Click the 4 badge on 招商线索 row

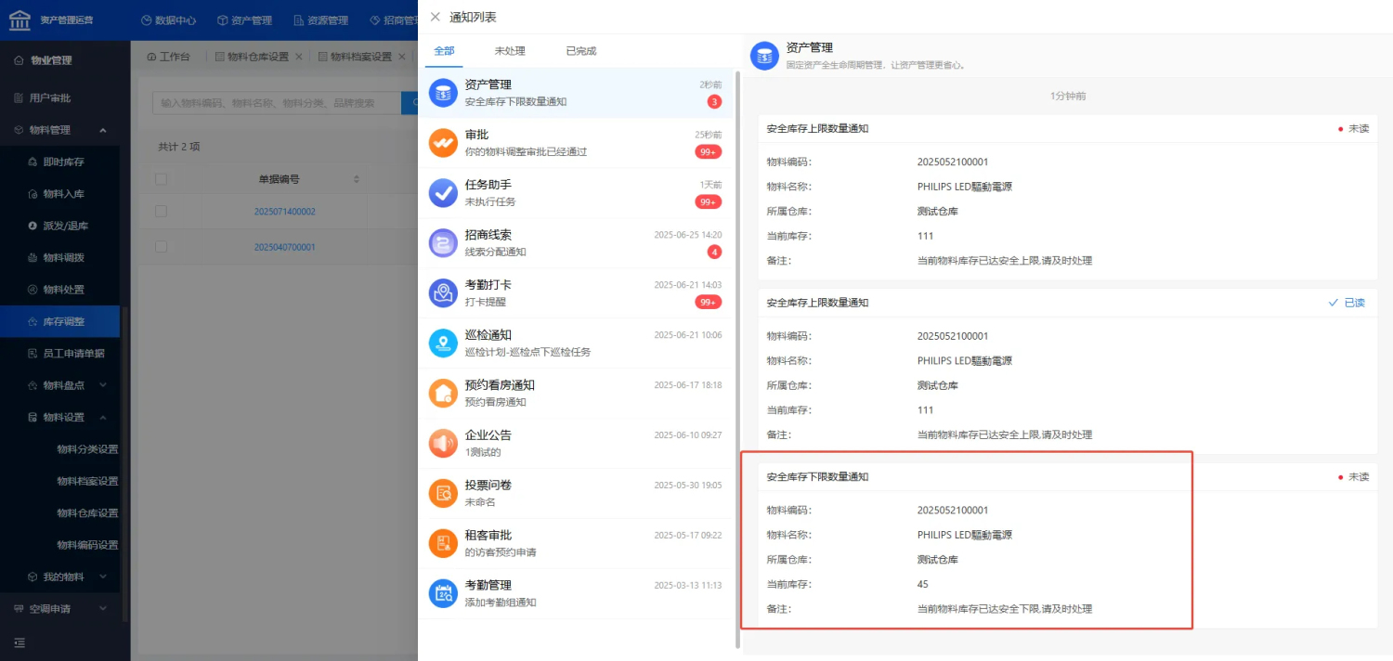pos(714,252)
